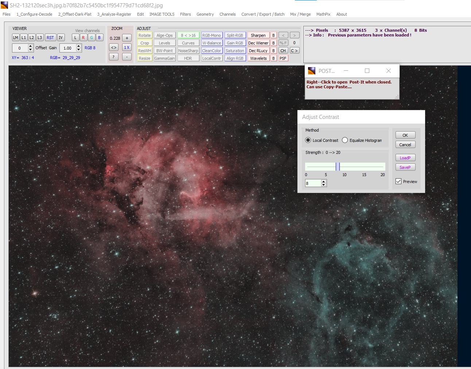Click the C > button
The width and height of the screenshot is (471, 369).
click(295, 51)
